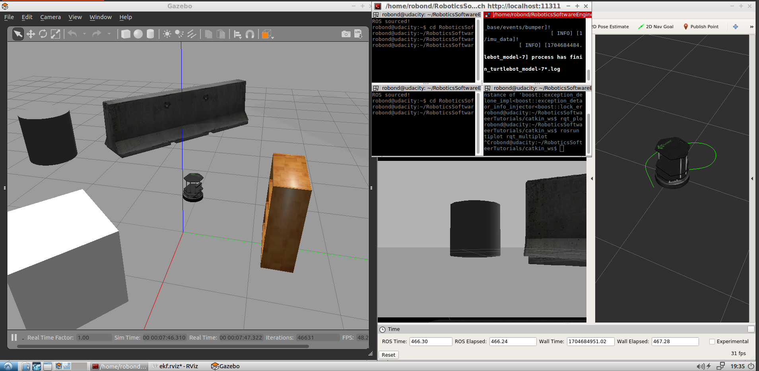Take a screenshot with camera icon
The image size is (759, 371).
click(346, 34)
